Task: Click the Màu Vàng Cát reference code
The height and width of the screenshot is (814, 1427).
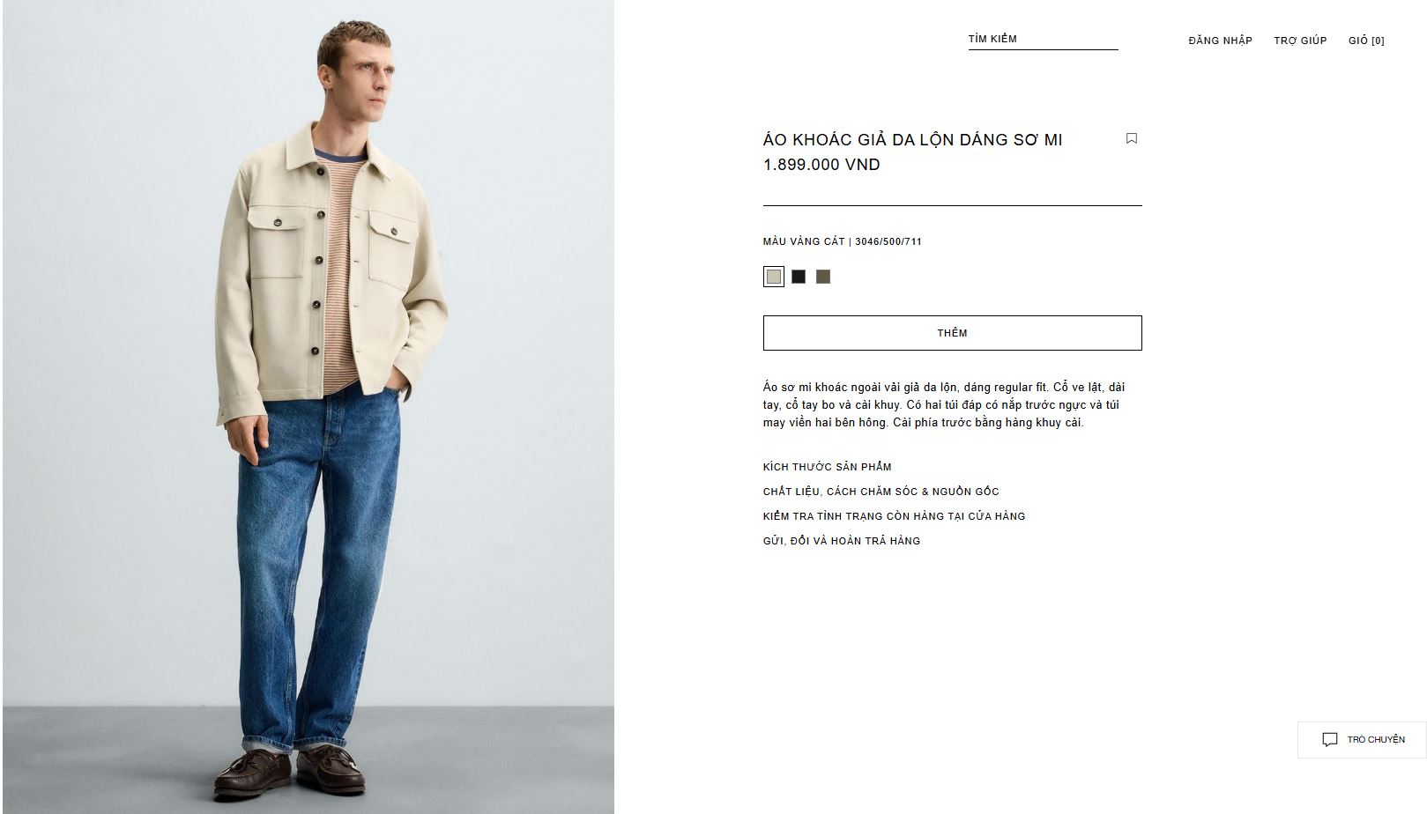Action: (888, 241)
